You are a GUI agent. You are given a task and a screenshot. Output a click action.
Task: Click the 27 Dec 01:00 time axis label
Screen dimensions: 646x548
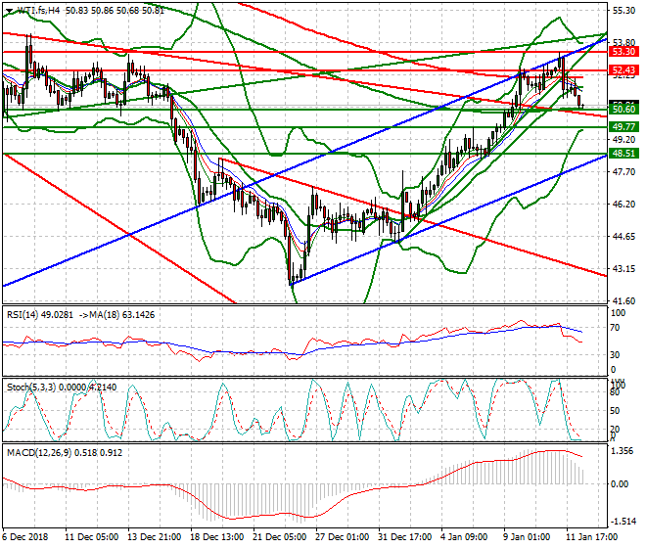342,537
